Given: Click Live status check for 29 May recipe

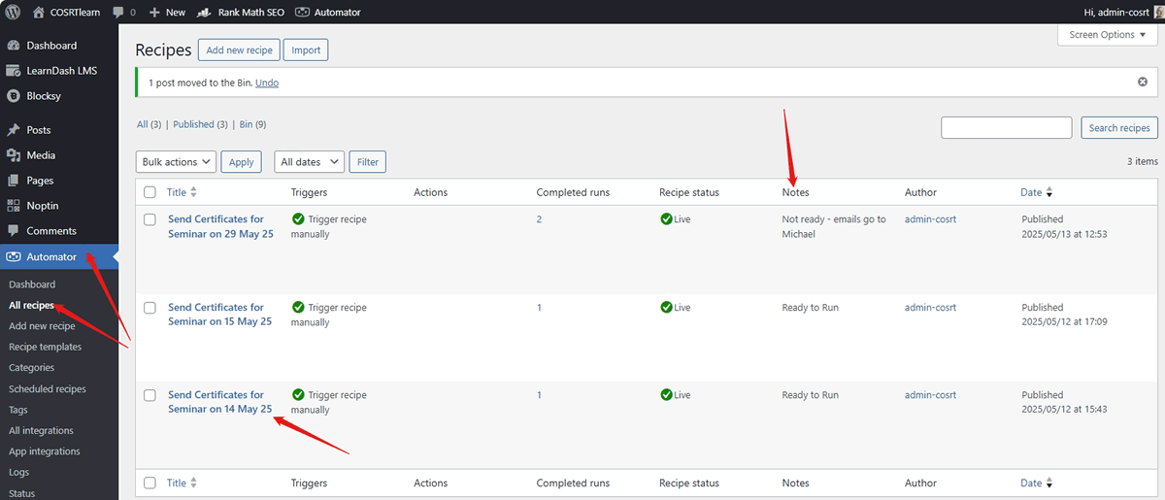Looking at the screenshot, I should 666,219.
